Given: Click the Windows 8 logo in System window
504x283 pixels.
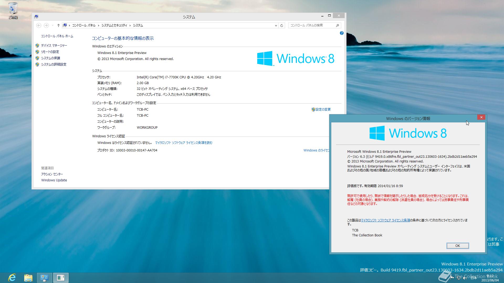Looking at the screenshot, I should [296, 58].
